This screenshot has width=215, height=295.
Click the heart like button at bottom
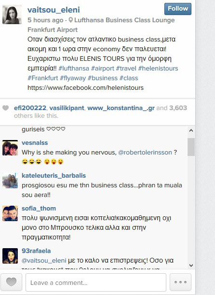click(x=11, y=282)
